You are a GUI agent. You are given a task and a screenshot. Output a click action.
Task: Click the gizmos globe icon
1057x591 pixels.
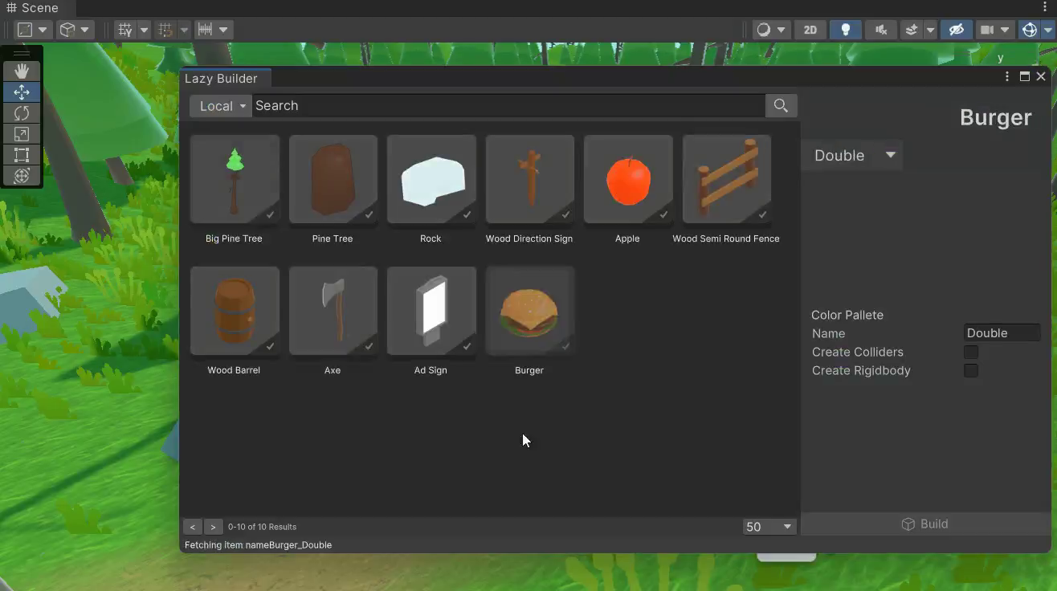1030,30
